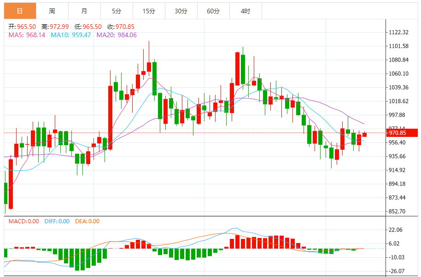The image size is (421, 277).
Task: Click the 914.92 price axis label
Action: [397, 170]
